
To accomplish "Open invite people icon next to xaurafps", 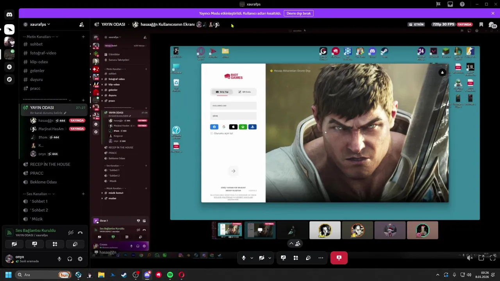I will (82, 24).
